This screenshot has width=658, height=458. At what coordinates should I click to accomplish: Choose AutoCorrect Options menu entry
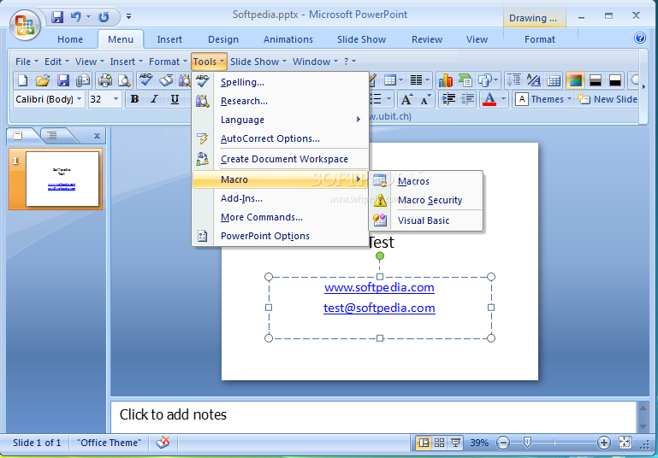pyautogui.click(x=281, y=138)
